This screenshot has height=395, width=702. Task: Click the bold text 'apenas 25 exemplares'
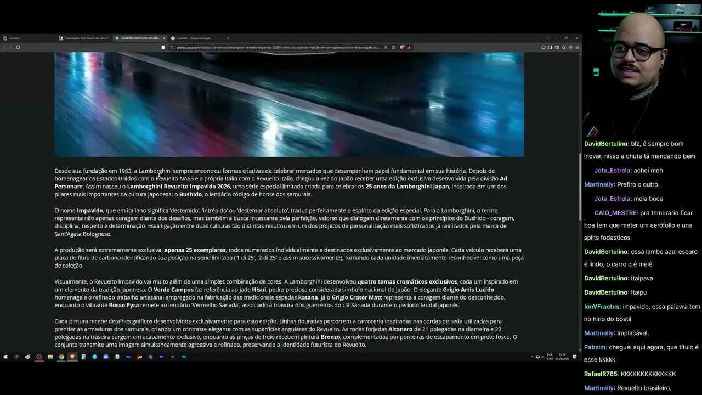pos(195,250)
